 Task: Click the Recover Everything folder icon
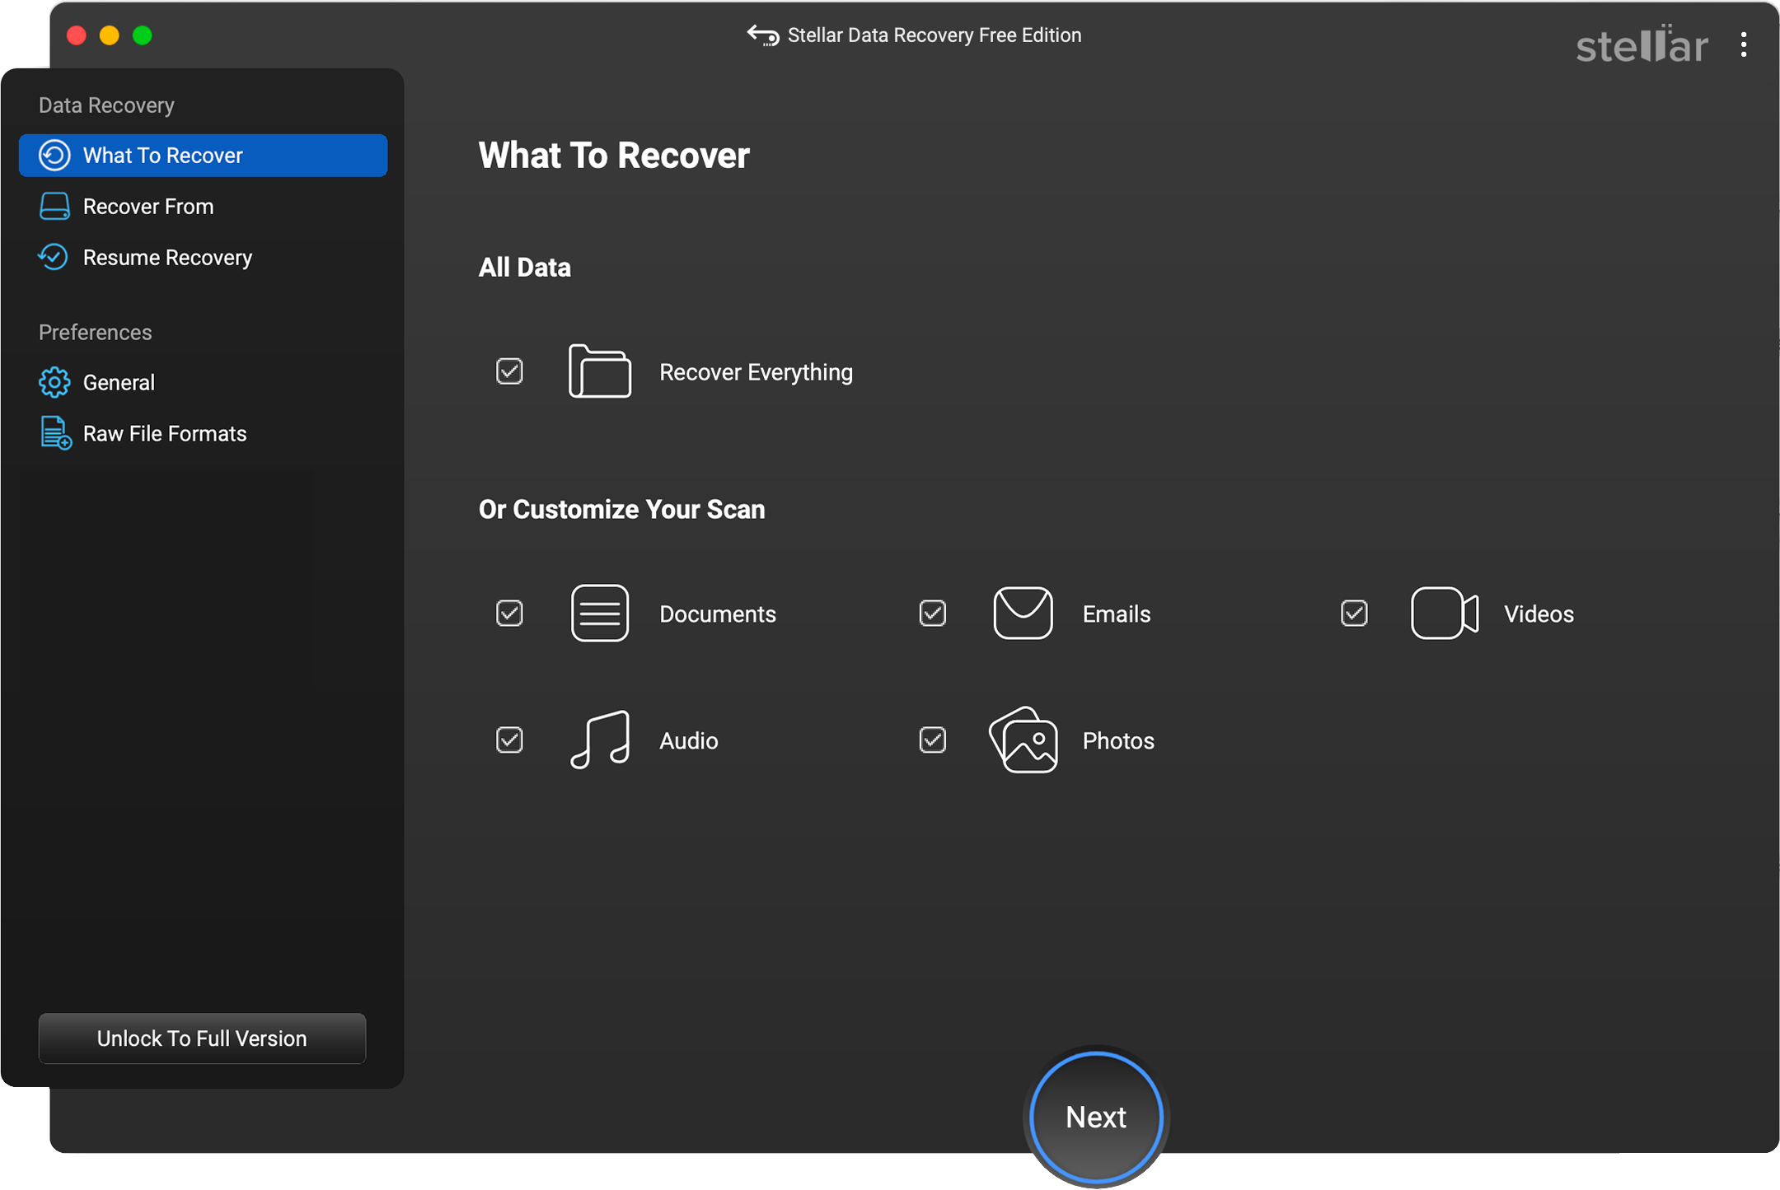point(600,371)
